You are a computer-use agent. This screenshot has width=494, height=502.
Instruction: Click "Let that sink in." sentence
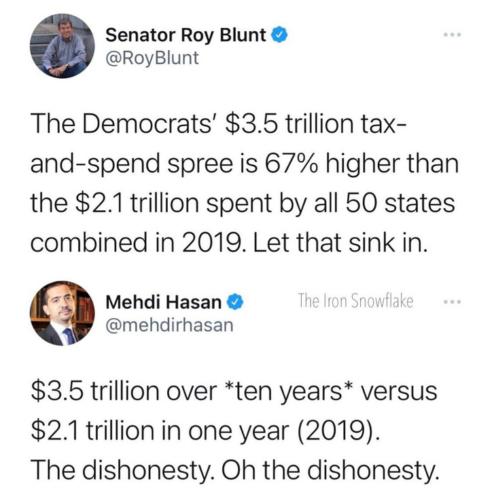coord(340,243)
